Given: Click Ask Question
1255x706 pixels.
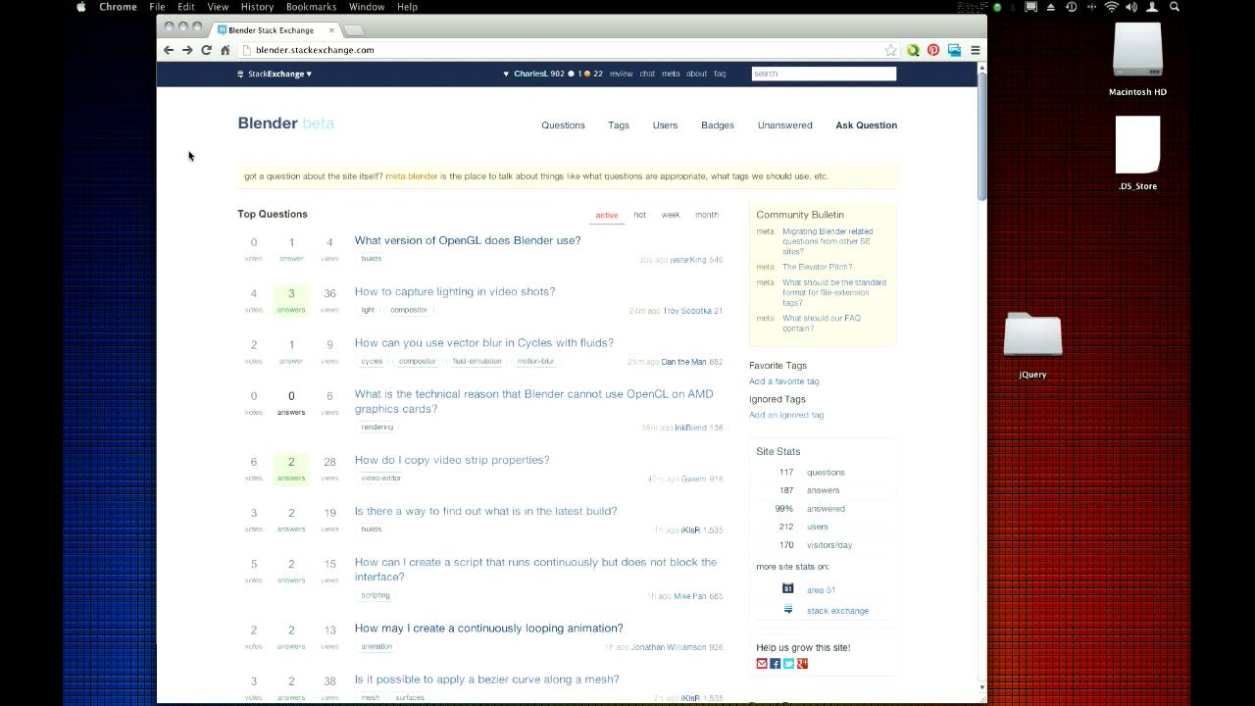Looking at the screenshot, I should [x=866, y=126].
